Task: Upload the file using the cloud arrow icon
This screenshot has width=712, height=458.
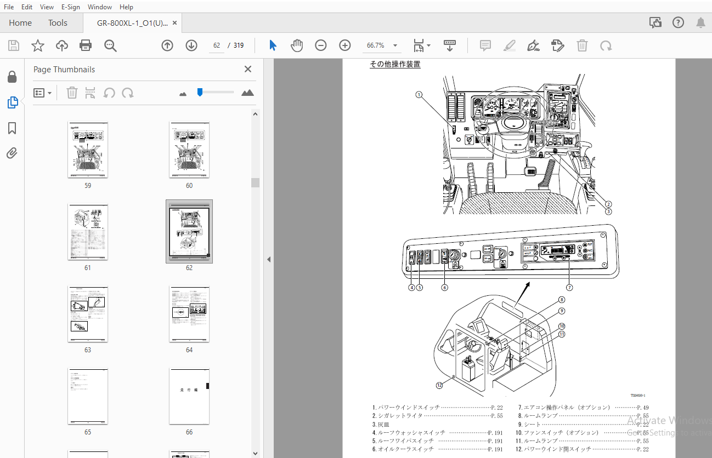Action: pos(62,45)
